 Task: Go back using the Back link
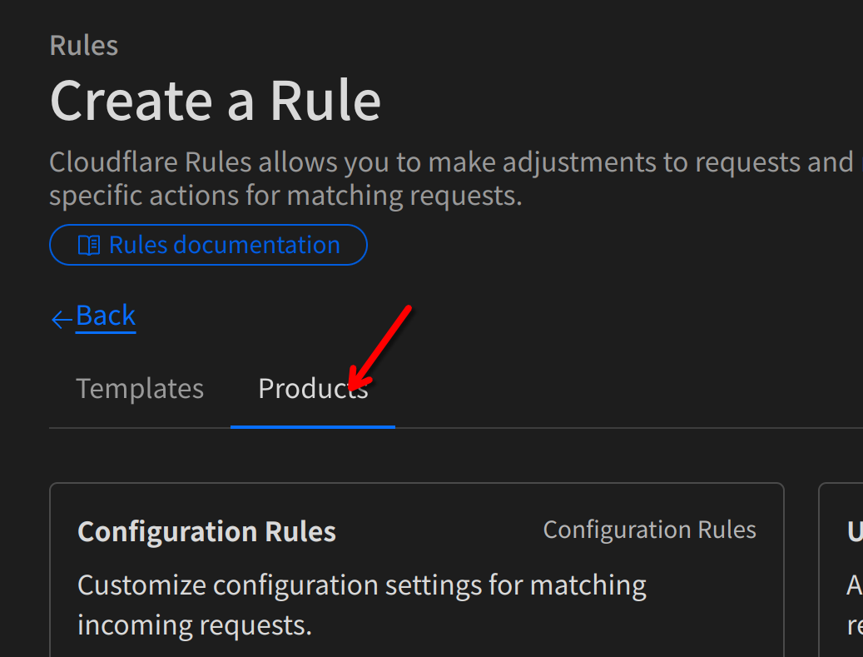[106, 316]
